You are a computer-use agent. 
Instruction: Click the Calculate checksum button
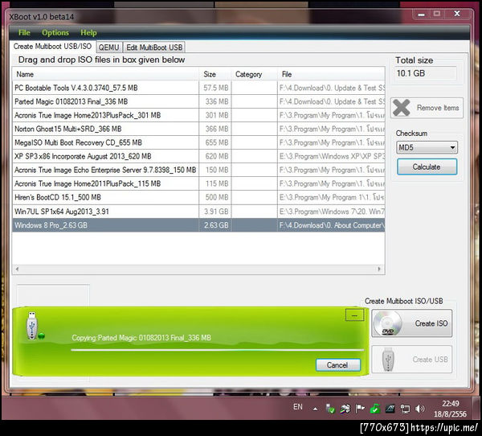[427, 167]
